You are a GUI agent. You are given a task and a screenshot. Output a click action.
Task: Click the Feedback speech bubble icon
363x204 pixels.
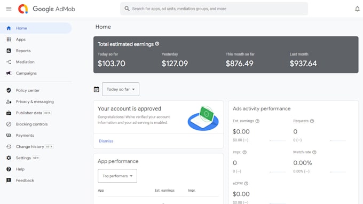[x=9, y=181]
